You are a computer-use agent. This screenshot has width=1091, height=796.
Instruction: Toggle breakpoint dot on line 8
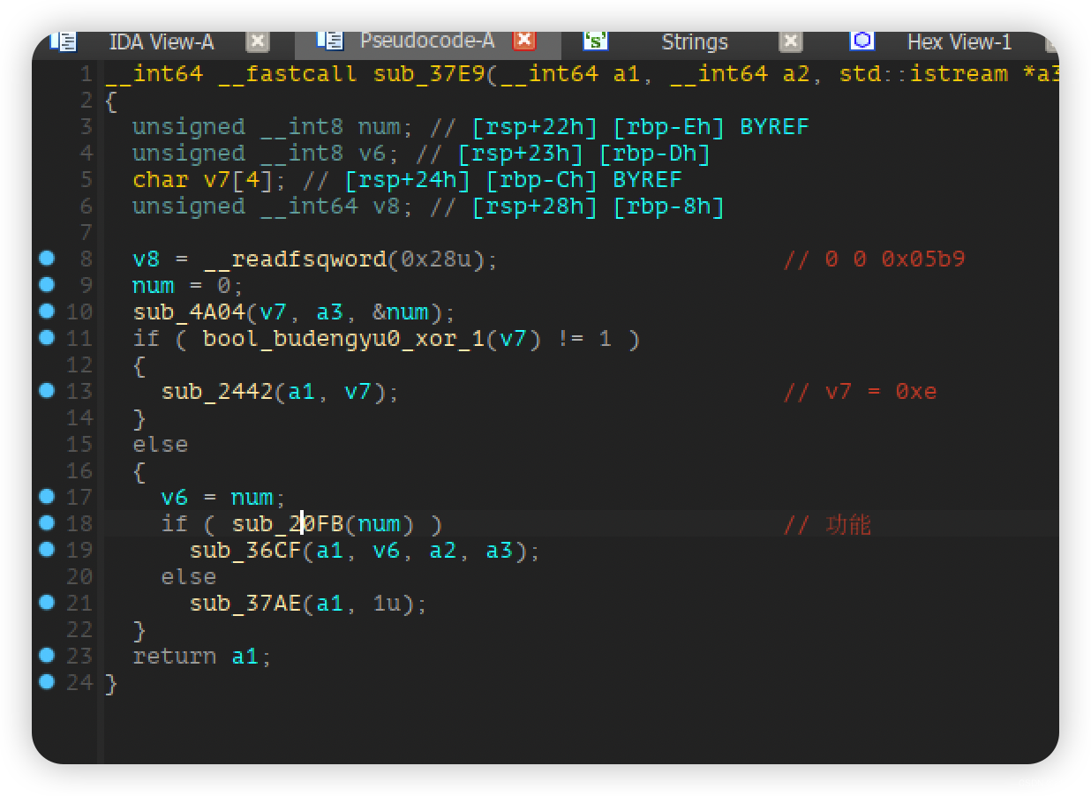47,258
